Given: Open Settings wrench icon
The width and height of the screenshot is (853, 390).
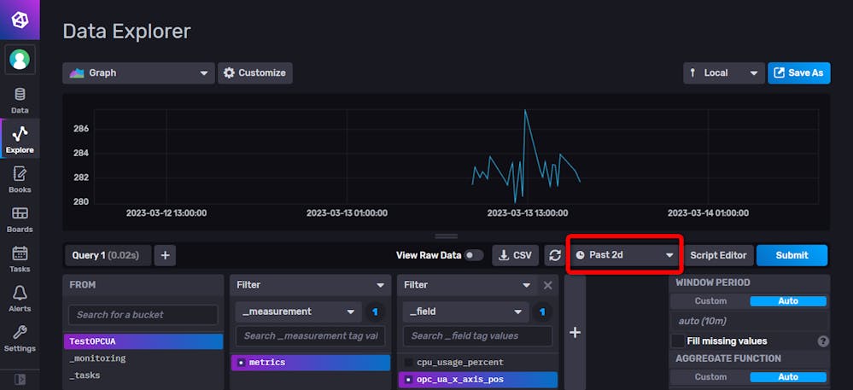Looking at the screenshot, I should [x=20, y=338].
